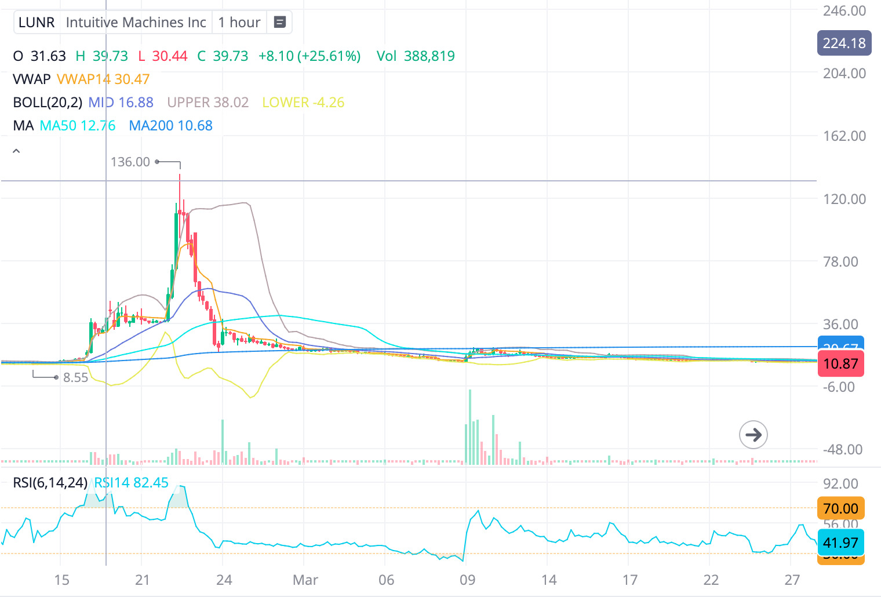
Task: Click the current price tag 10.87
Action: point(840,363)
